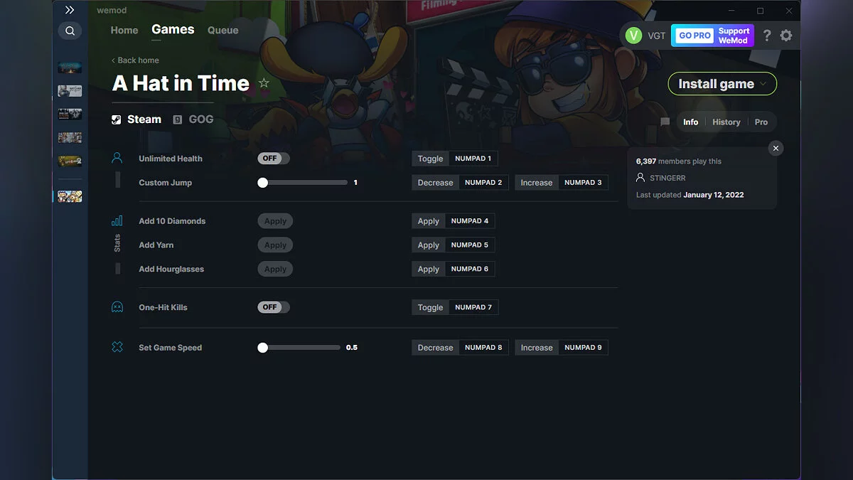Click the ghost icon next to One-Hit Kills
This screenshot has height=480, width=853.
[x=117, y=306]
